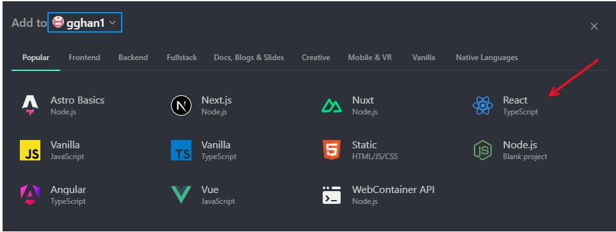Go to the Fullstack tab
616x232 pixels.
(182, 58)
